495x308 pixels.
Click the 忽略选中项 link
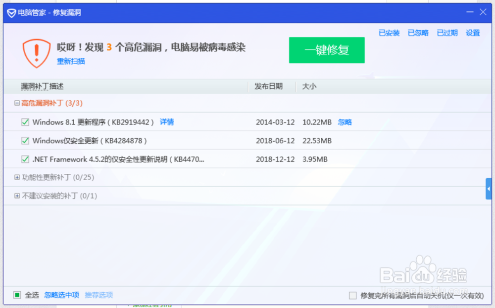pyautogui.click(x=61, y=295)
